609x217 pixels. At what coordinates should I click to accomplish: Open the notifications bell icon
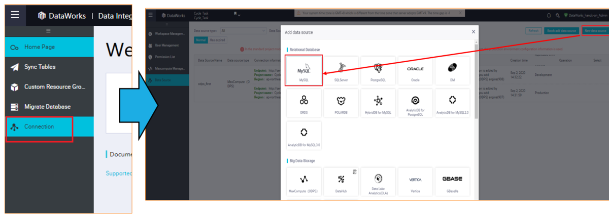pos(549,16)
